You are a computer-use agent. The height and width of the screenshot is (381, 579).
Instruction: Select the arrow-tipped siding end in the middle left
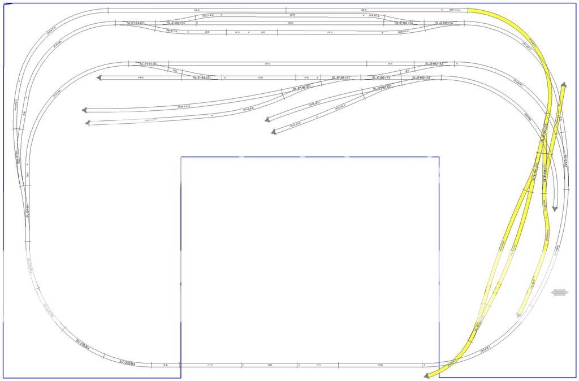(84, 109)
